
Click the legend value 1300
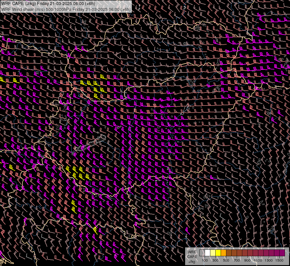269,260
